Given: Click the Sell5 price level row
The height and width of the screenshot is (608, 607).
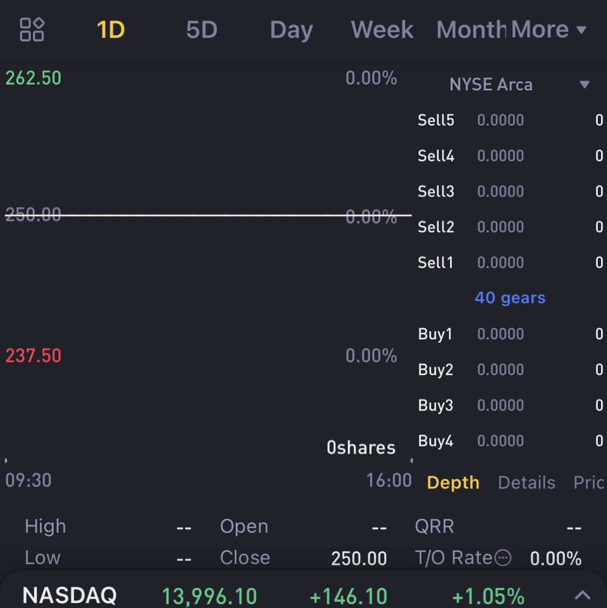Looking at the screenshot, I should click(x=510, y=120).
